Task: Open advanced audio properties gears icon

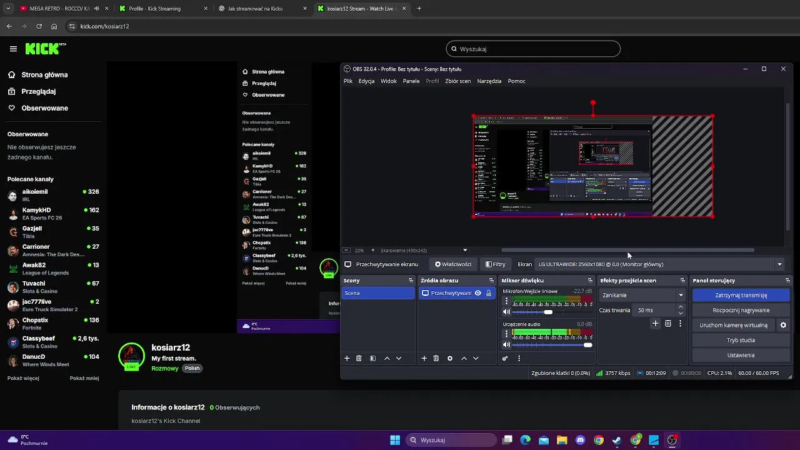Action: [x=505, y=358]
